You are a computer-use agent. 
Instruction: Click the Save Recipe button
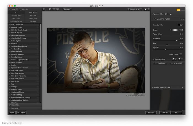pyautogui.click(x=176, y=63)
